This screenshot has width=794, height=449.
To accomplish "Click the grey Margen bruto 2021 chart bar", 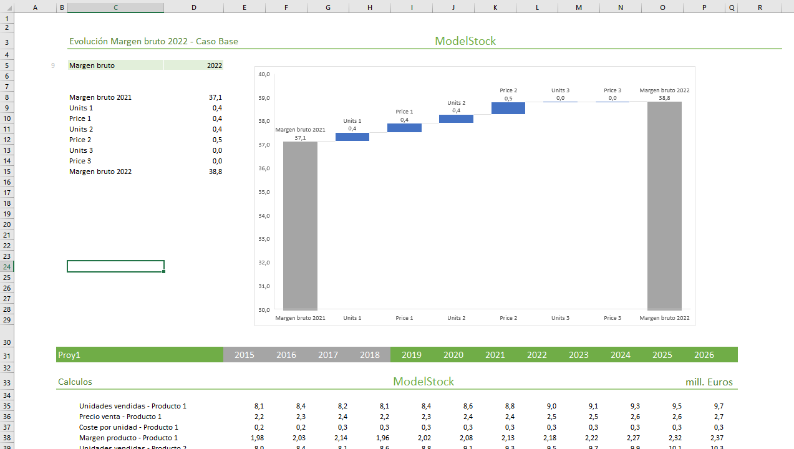I will pyautogui.click(x=300, y=224).
